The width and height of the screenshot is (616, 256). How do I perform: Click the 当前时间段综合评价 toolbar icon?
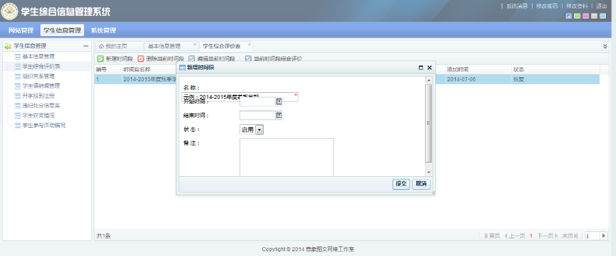click(248, 59)
